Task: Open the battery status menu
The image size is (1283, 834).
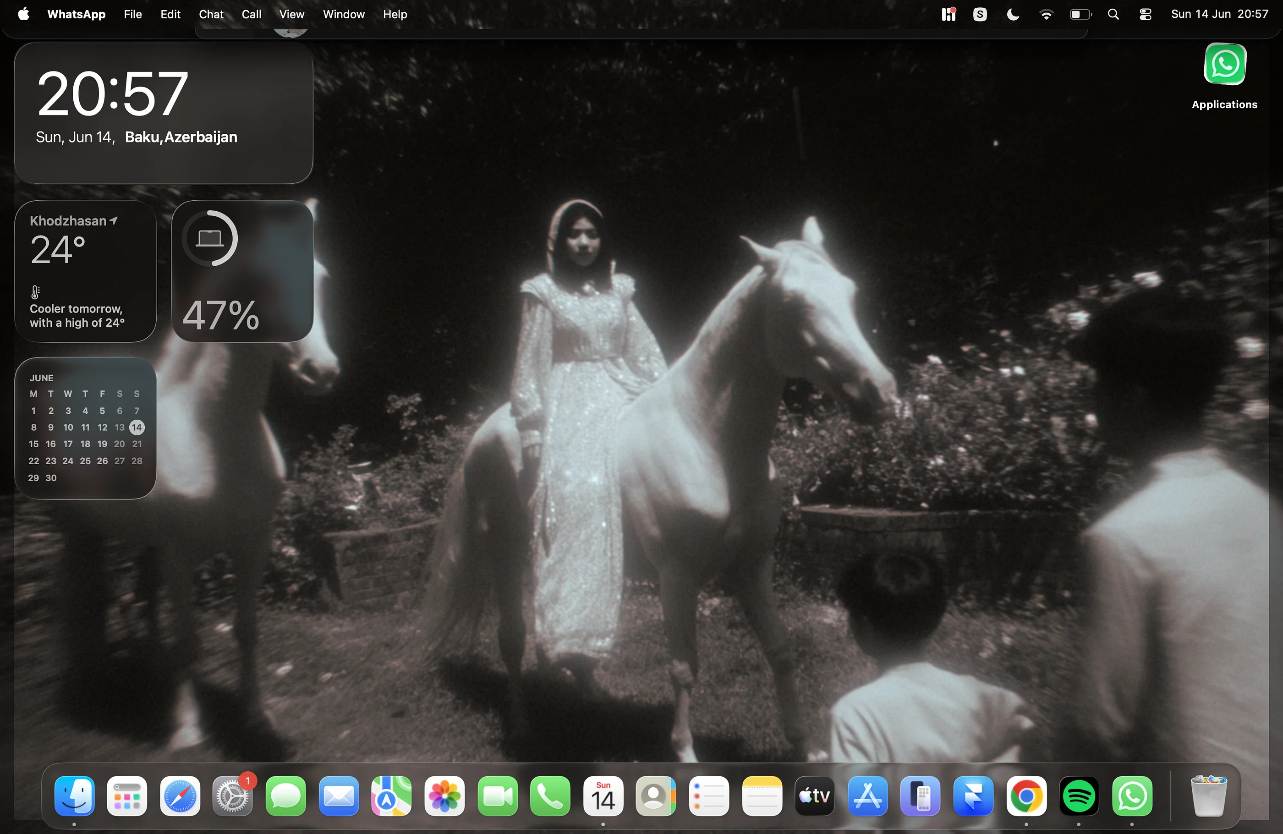Action: [1080, 15]
